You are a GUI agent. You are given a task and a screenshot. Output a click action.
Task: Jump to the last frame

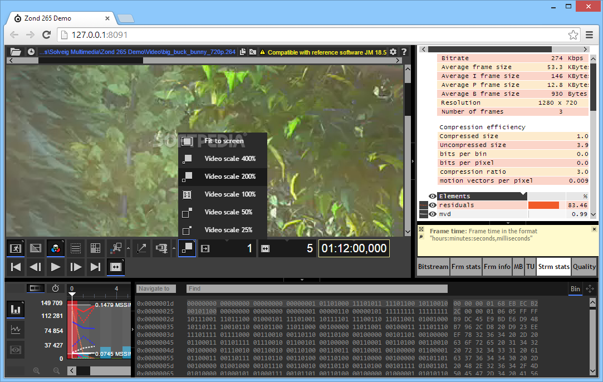95,267
